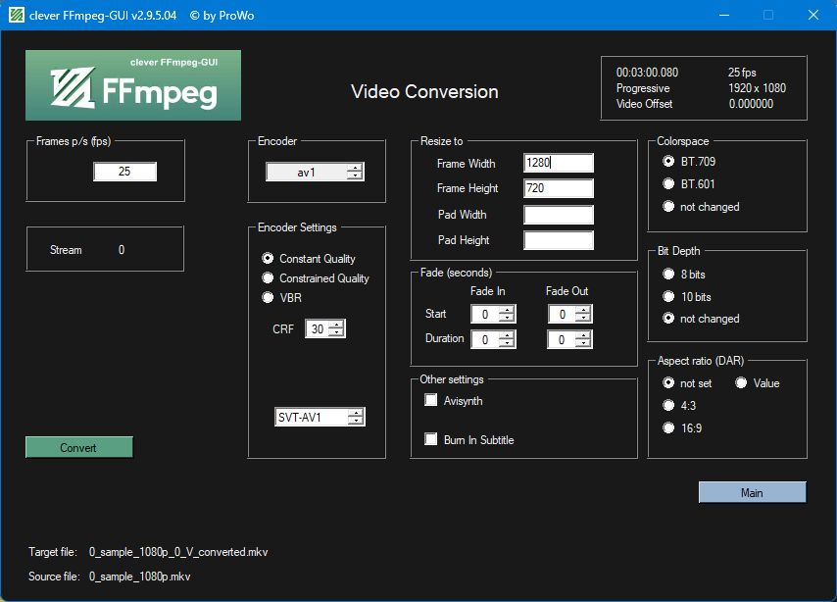Click Pad Height input field

pos(559,240)
